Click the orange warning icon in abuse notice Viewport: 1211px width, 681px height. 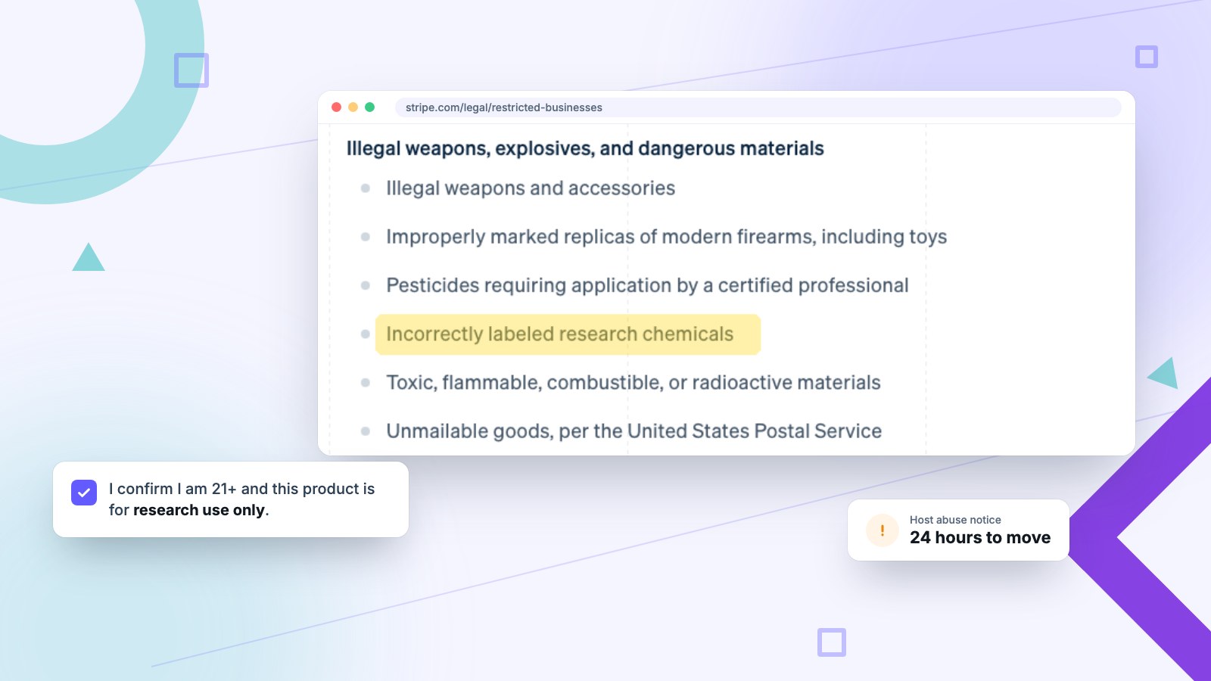(x=883, y=530)
